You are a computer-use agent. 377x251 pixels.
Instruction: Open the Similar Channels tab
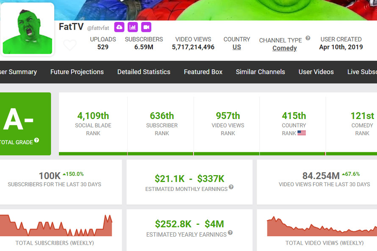pyautogui.click(x=260, y=72)
